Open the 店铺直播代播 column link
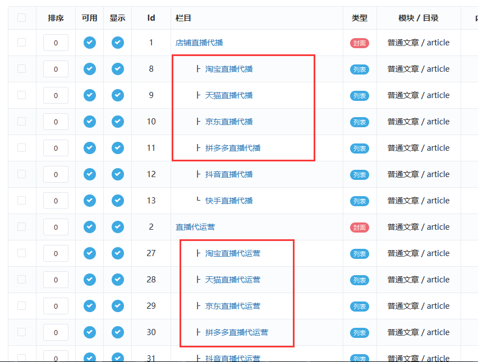478x362 pixels. pyautogui.click(x=199, y=43)
